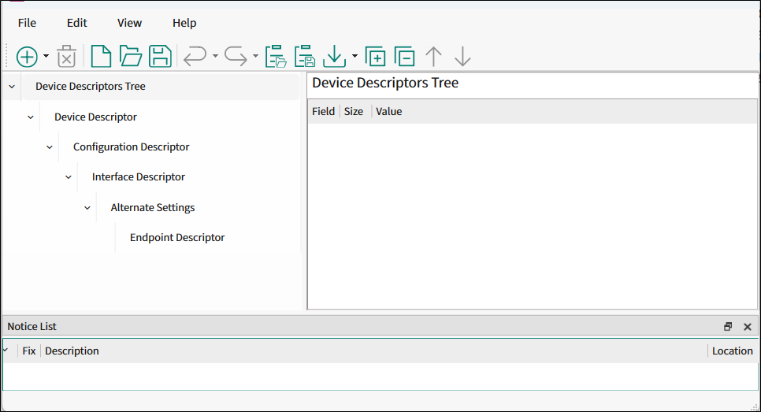Image resolution: width=761 pixels, height=412 pixels.
Task: Click the Expand all icon
Action: pos(375,56)
